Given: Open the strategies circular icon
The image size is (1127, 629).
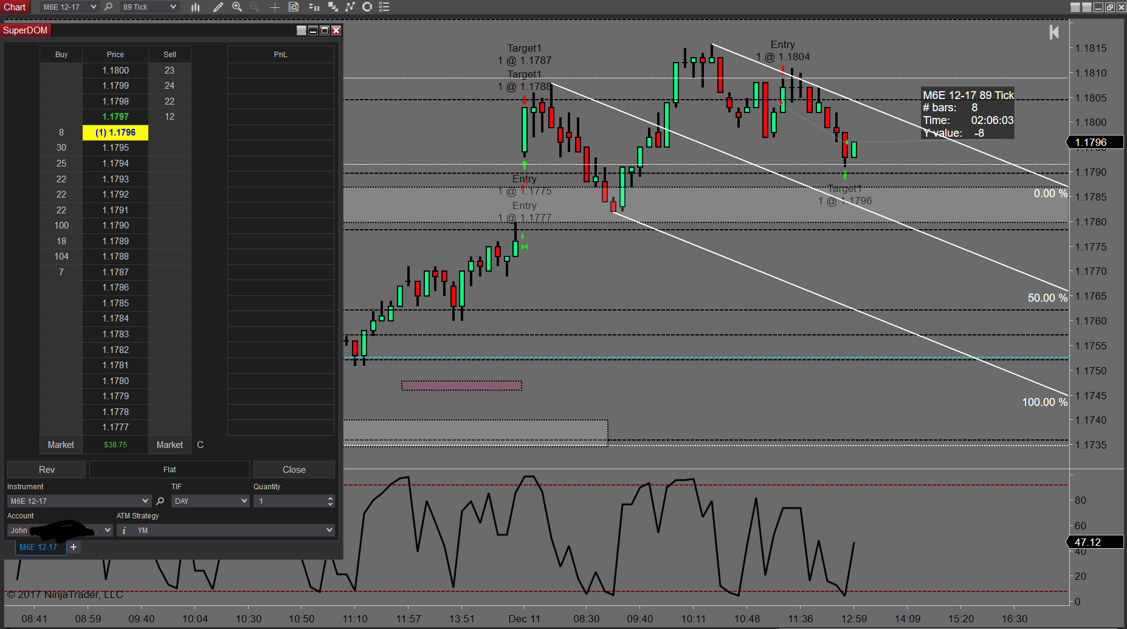Looking at the screenshot, I should [x=367, y=7].
